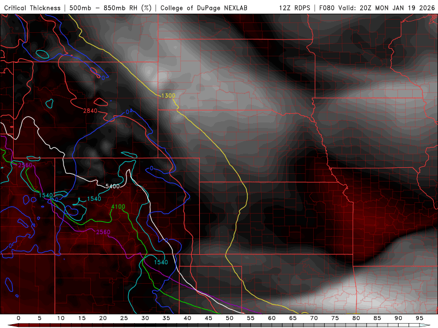This screenshot has height=328, width=438.
Task: Click the "65" value on the color scale
Action: (x=293, y=318)
